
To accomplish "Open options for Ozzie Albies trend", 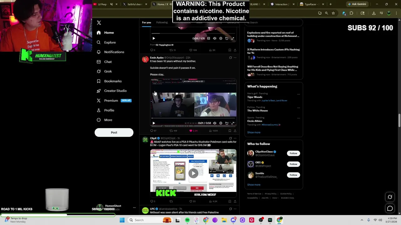I will (x=299, y=118).
